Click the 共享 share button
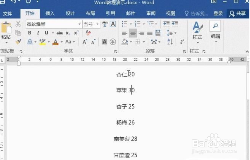Image resolution: width=250 pixels, height=160 pixels. 238,14
